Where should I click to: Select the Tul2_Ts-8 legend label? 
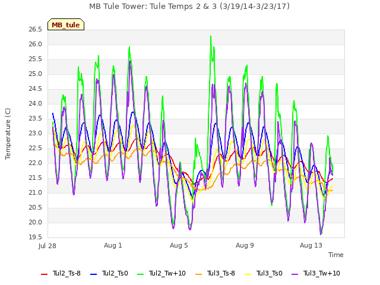66,273
